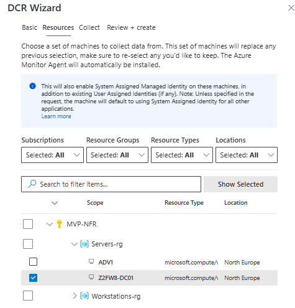Viewport: 295px width, 308px height.
Task: Click the Show Selected button
Action: click(240, 184)
